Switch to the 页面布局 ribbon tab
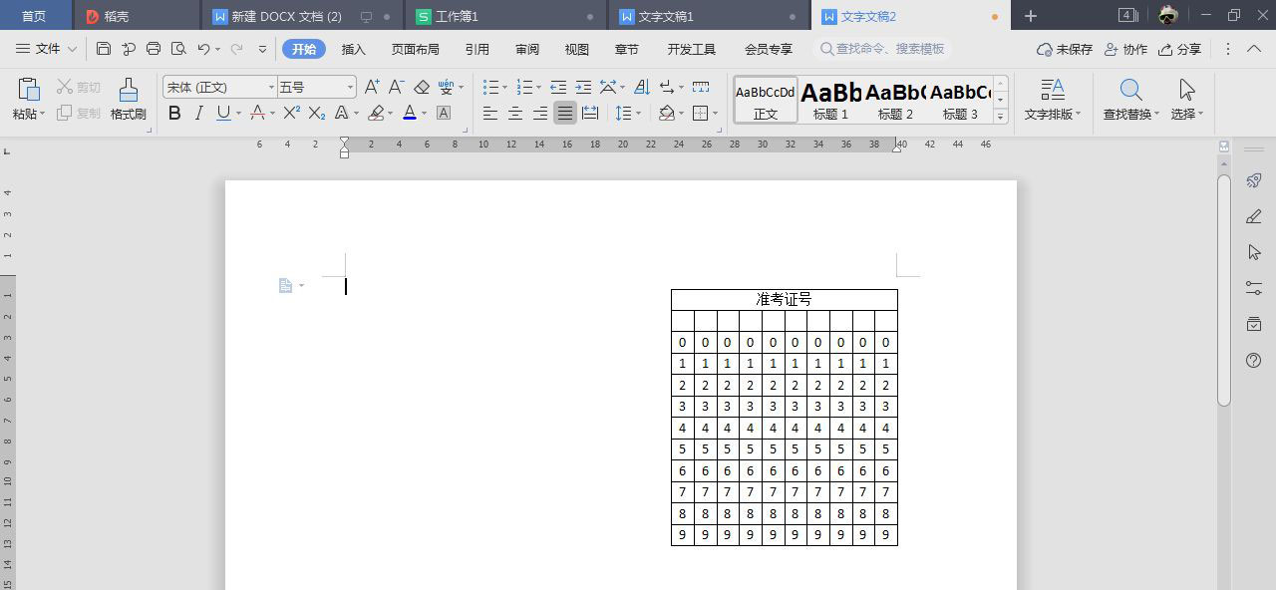 click(416, 49)
